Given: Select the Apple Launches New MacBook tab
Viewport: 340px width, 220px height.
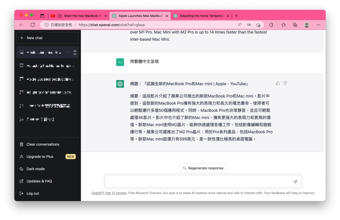Looking at the screenshot, I should tap(141, 16).
